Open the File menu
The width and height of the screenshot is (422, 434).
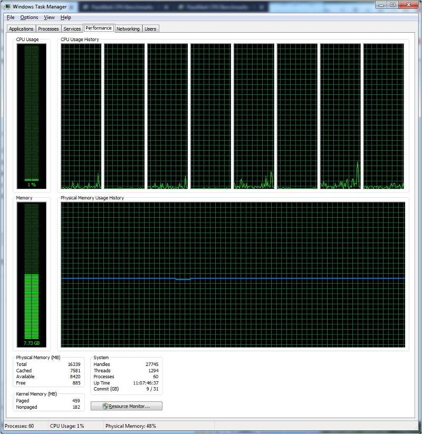(x=9, y=17)
